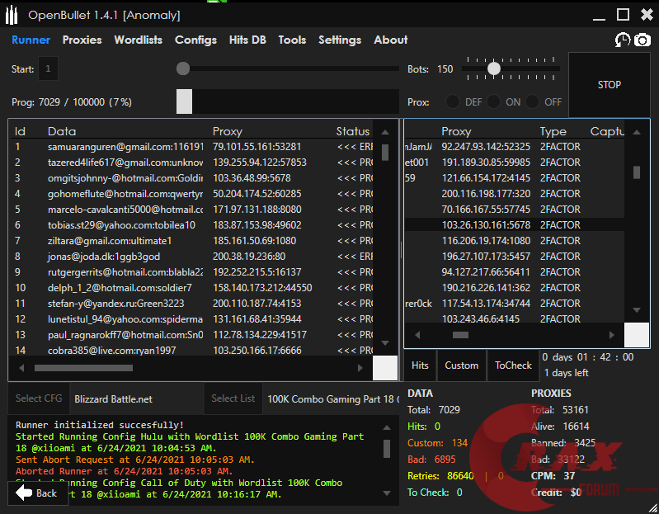Click the Start position input field
659x514 pixels.
[48, 69]
